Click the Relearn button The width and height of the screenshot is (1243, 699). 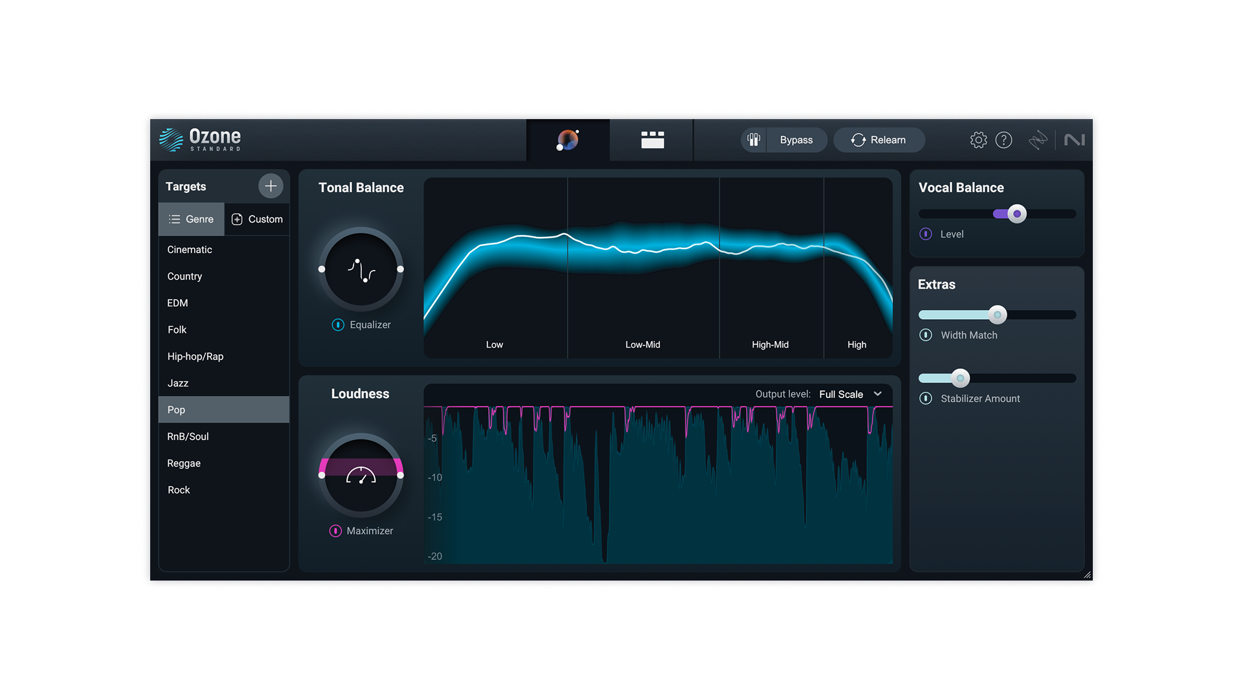click(879, 140)
